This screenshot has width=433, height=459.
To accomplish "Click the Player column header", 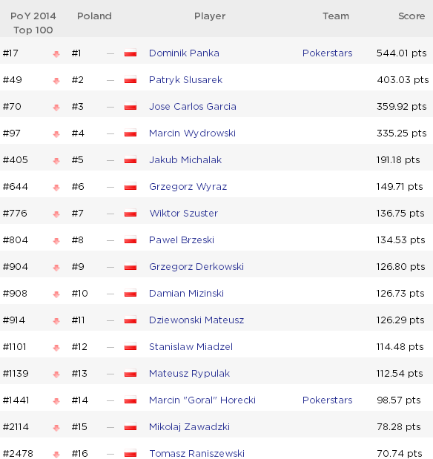I will coord(210,16).
